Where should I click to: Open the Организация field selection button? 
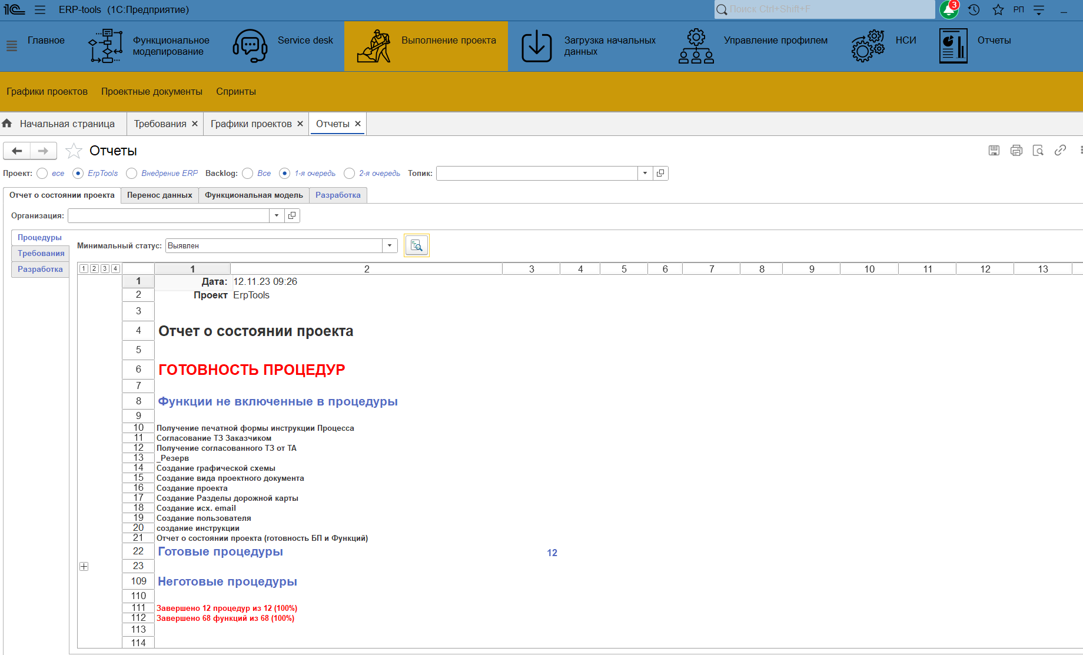point(292,215)
